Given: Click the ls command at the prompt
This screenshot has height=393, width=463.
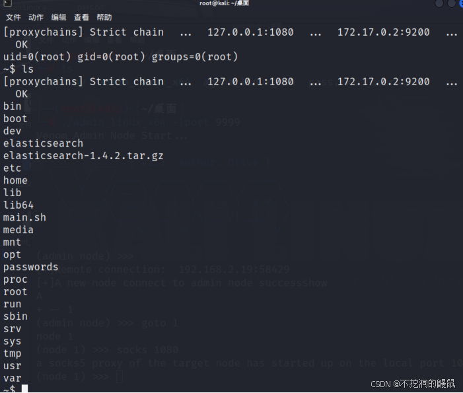Looking at the screenshot, I should (x=25, y=69).
